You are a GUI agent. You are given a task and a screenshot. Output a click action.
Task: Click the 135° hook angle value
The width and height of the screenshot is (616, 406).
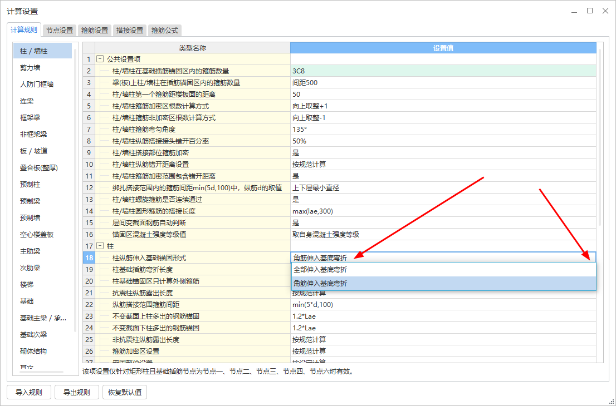443,130
